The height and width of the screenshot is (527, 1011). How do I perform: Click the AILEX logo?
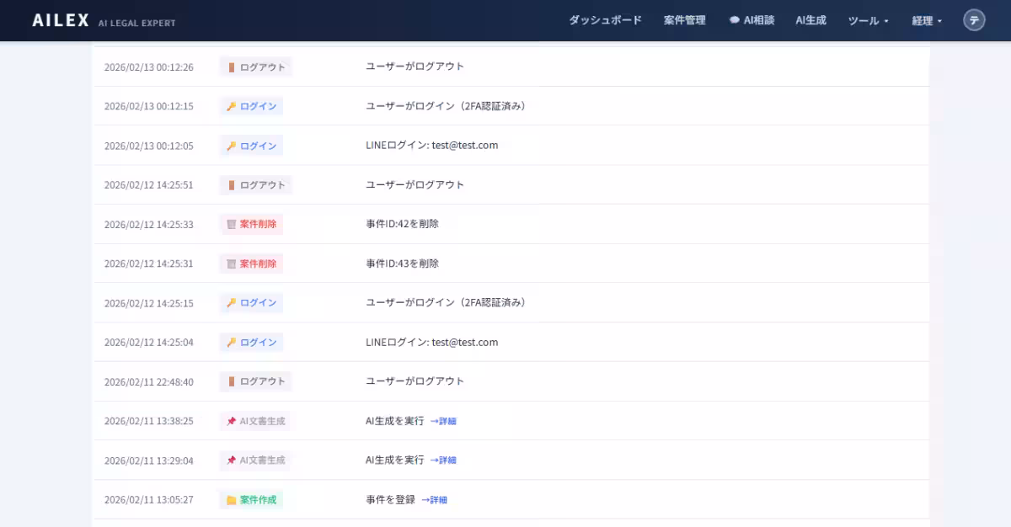60,19
